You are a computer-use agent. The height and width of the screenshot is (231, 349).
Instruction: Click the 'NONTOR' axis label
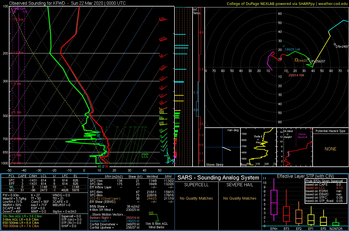click(336, 229)
